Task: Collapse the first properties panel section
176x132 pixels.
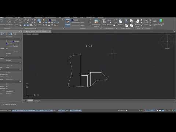Action: [20, 39]
